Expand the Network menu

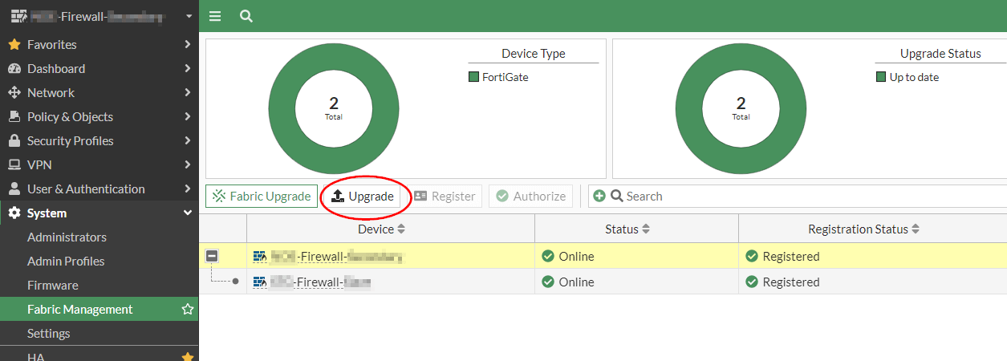99,92
